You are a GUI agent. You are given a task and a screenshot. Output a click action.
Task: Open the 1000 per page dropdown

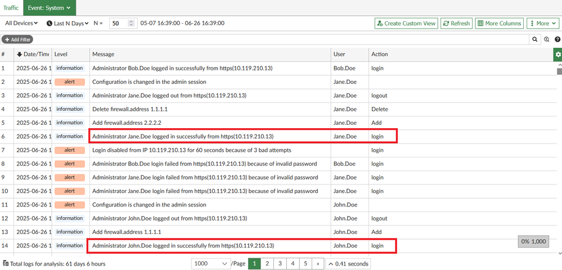click(211, 264)
